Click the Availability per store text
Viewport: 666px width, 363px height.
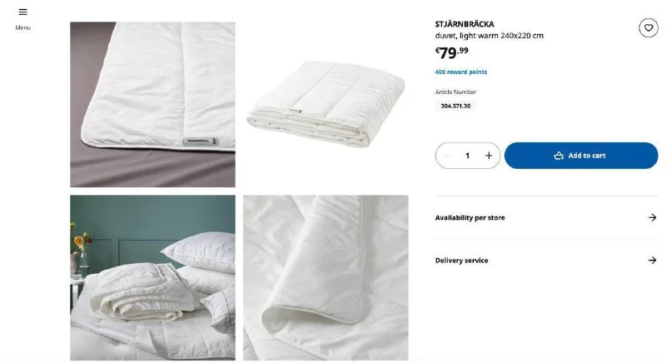pyautogui.click(x=470, y=218)
